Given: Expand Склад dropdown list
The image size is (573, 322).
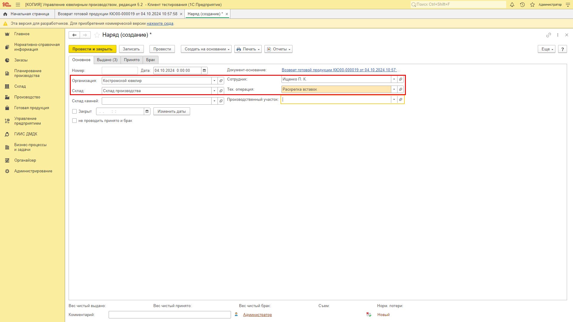Looking at the screenshot, I should point(215,91).
